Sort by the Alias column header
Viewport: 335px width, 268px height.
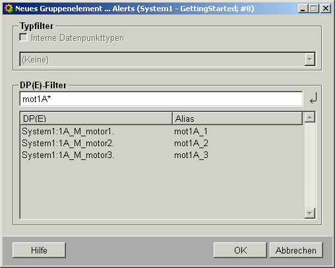[x=237, y=119]
